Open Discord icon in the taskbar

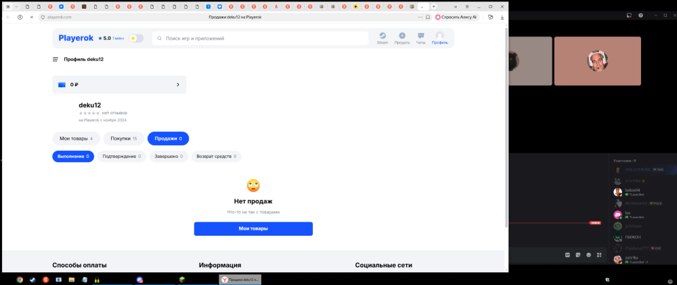coord(139,280)
